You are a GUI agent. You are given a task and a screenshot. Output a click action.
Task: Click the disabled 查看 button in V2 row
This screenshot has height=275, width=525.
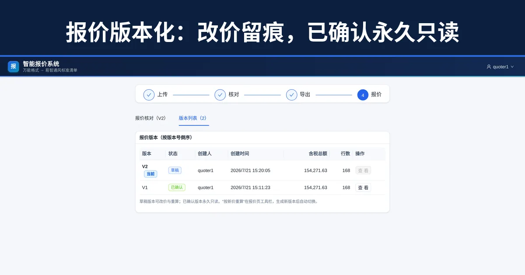[x=363, y=171]
